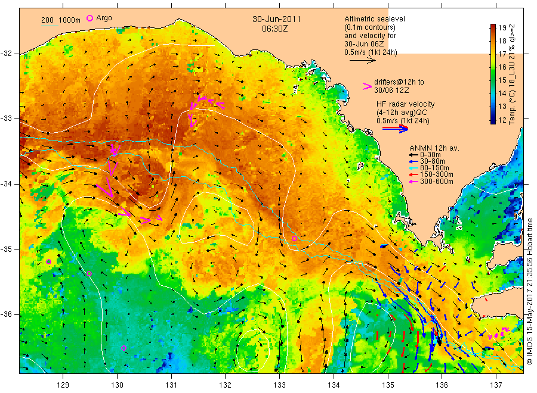Click the '1000m' isobath legend label

point(69,20)
